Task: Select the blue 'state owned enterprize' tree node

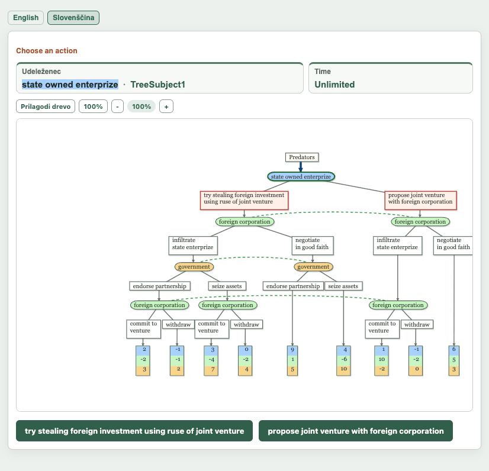Action: click(301, 176)
